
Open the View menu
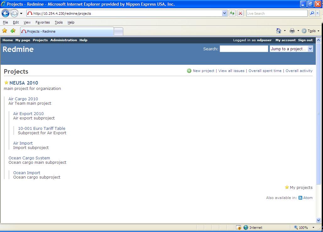pos(27,22)
